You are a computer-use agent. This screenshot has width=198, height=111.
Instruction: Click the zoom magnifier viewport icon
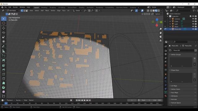click(161, 29)
